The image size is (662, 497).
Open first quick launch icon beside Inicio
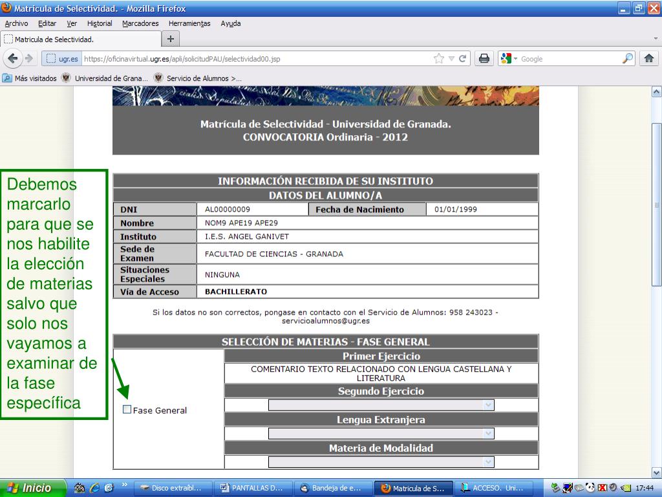pos(80,488)
